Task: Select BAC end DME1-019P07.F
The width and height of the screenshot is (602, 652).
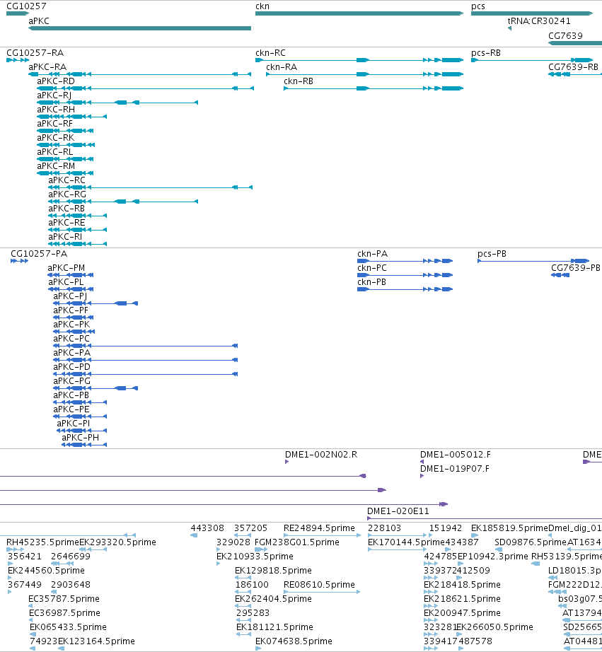Action: (454, 469)
